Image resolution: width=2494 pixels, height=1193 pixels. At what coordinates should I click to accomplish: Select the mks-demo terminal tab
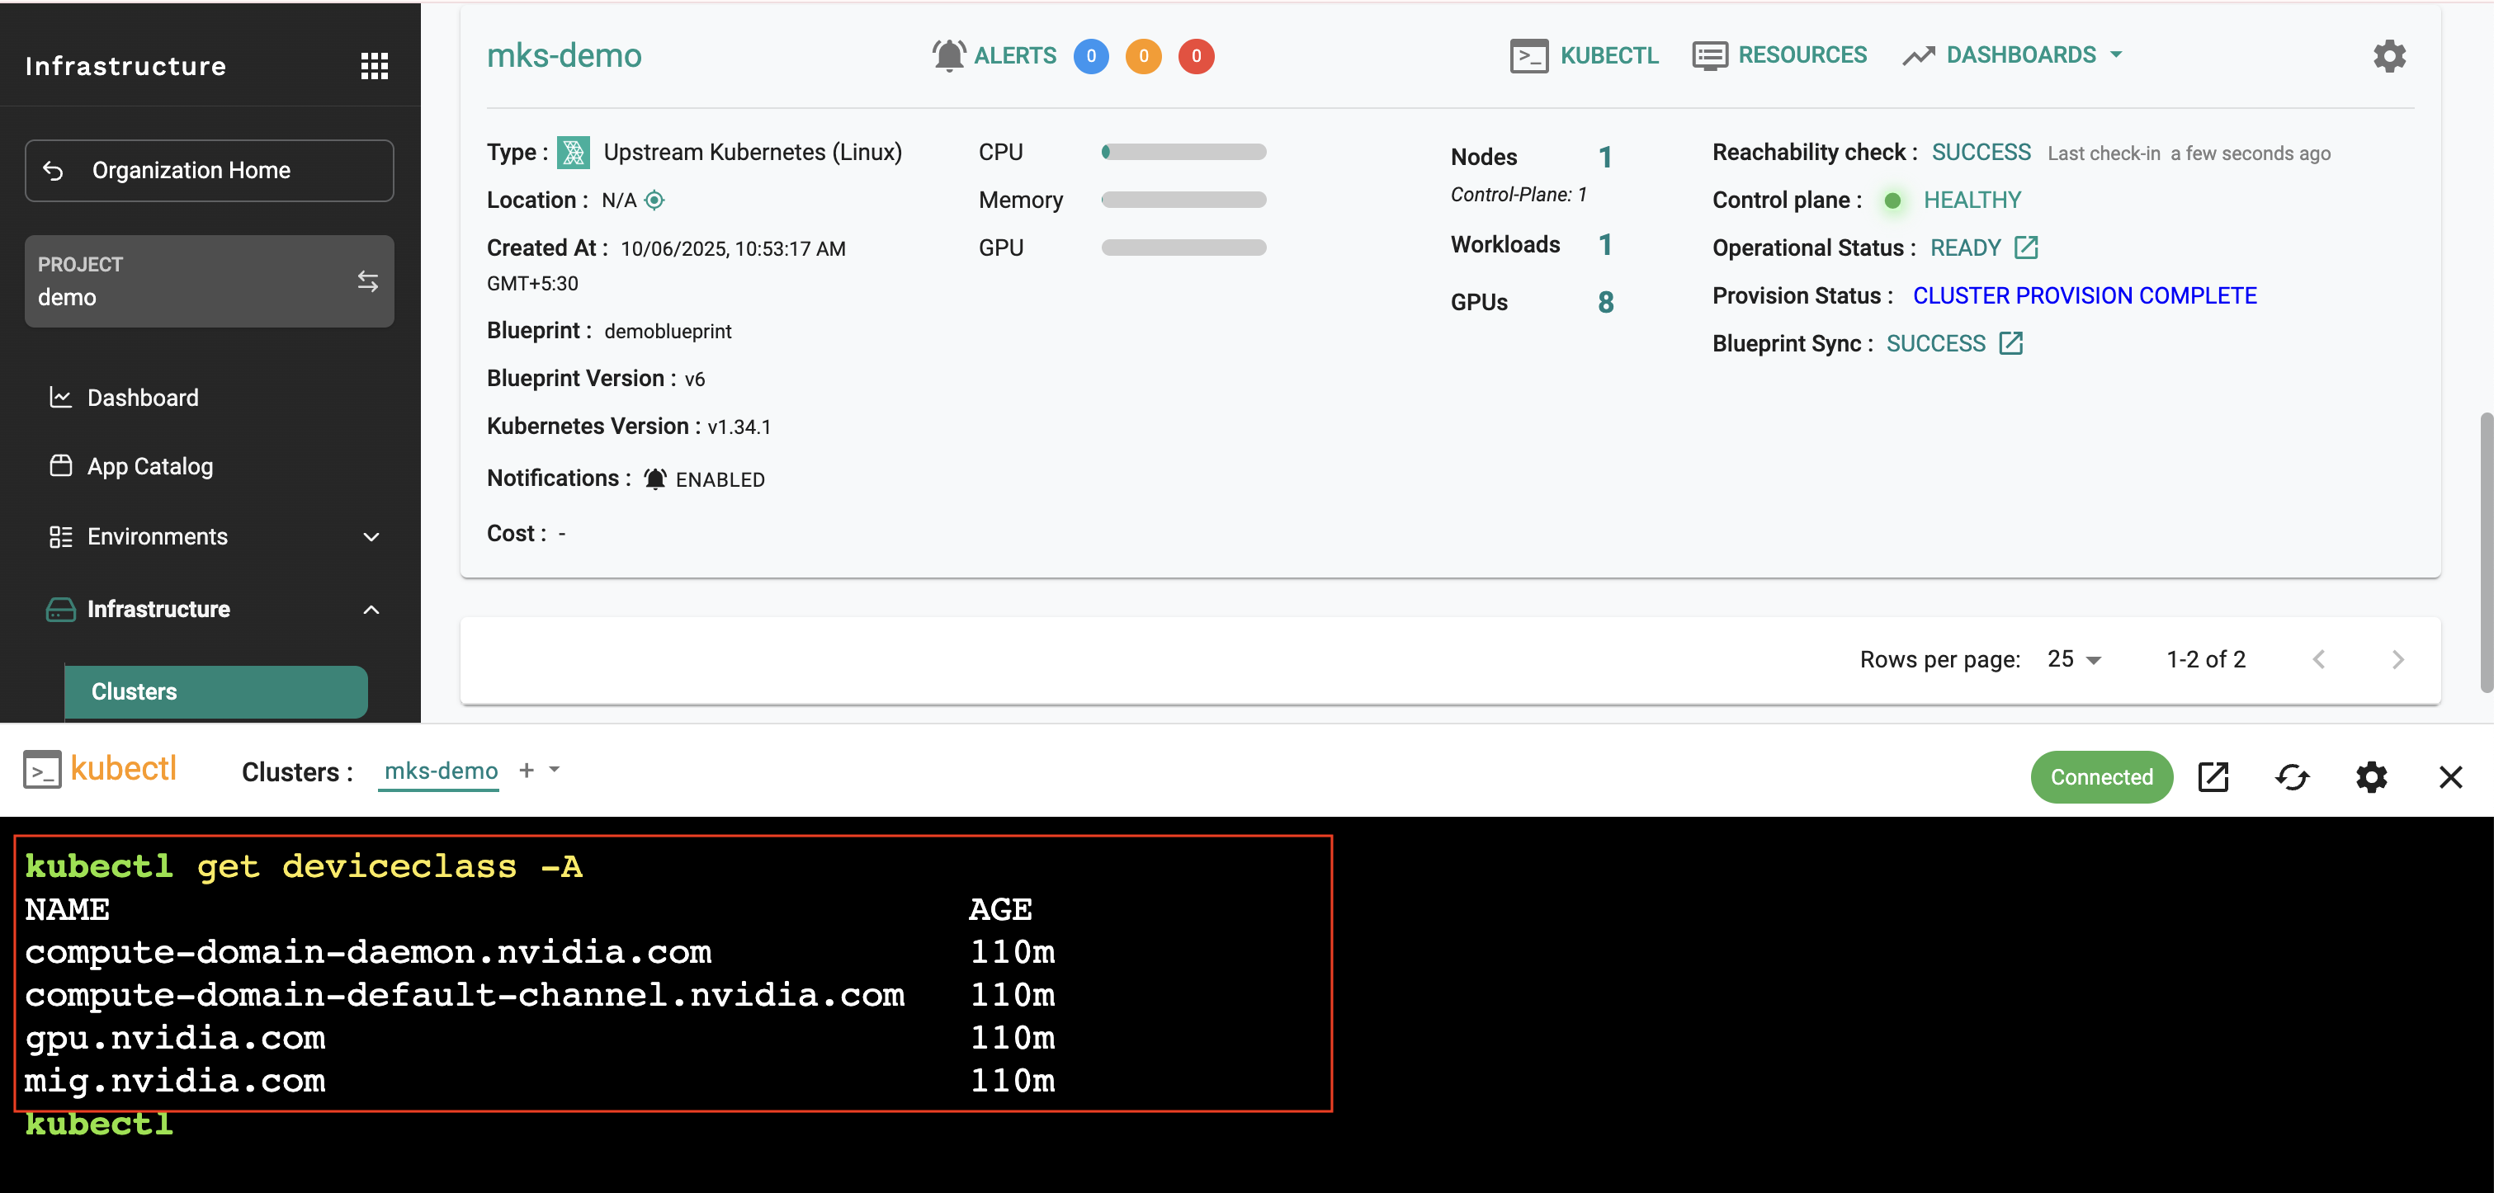[441, 771]
